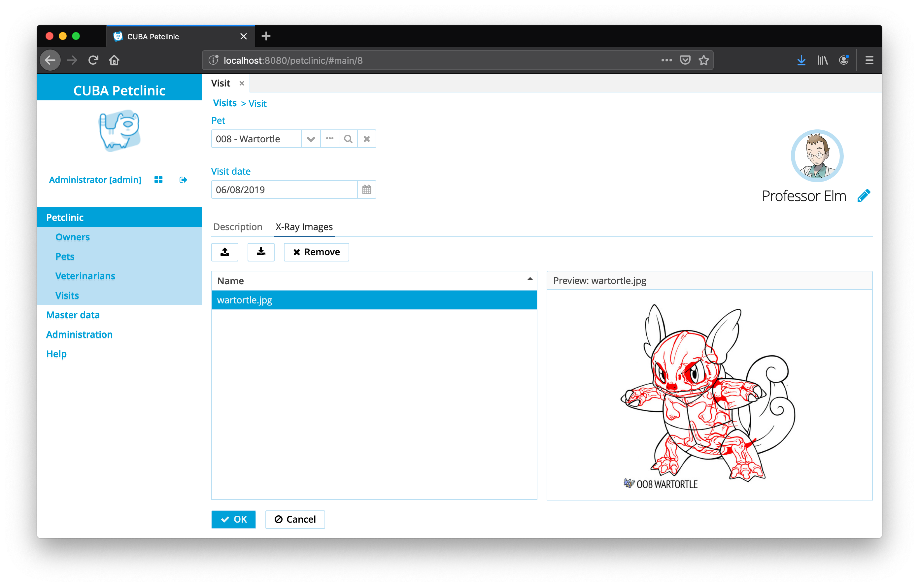The height and width of the screenshot is (587, 919).
Task: Open Owners in the sidebar
Action: coord(73,237)
